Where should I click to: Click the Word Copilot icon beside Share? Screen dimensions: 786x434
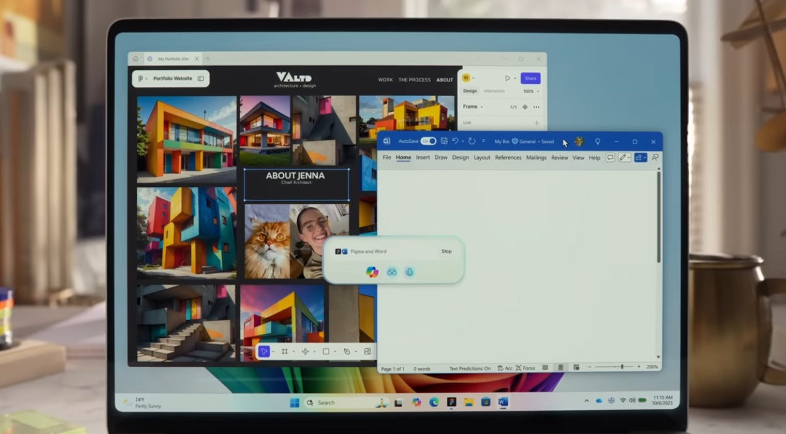click(655, 158)
